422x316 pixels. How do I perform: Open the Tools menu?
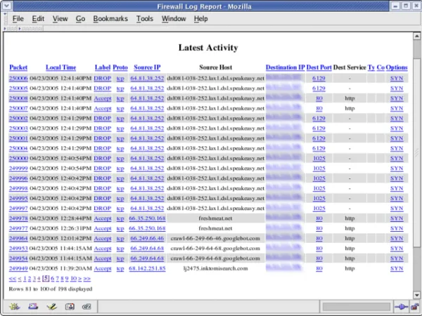click(x=144, y=19)
